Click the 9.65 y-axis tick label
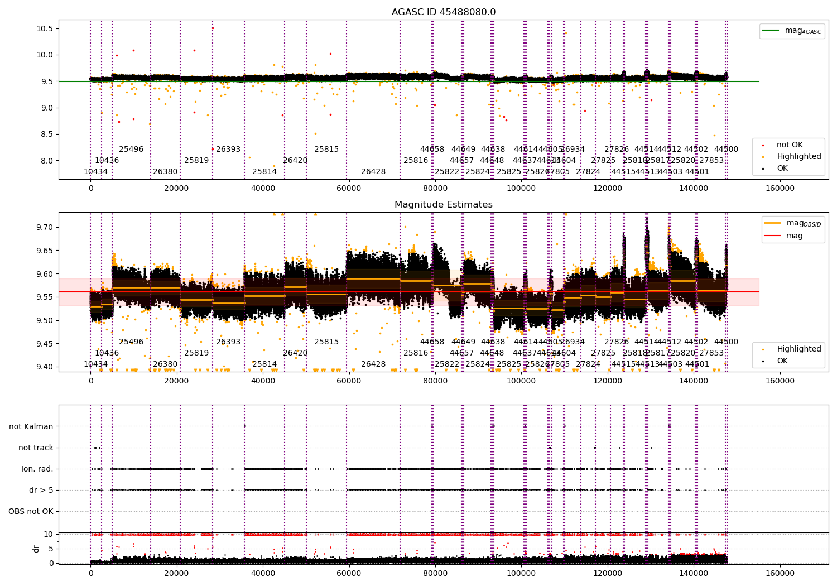Viewport: 837px width, 586px height. (45, 251)
